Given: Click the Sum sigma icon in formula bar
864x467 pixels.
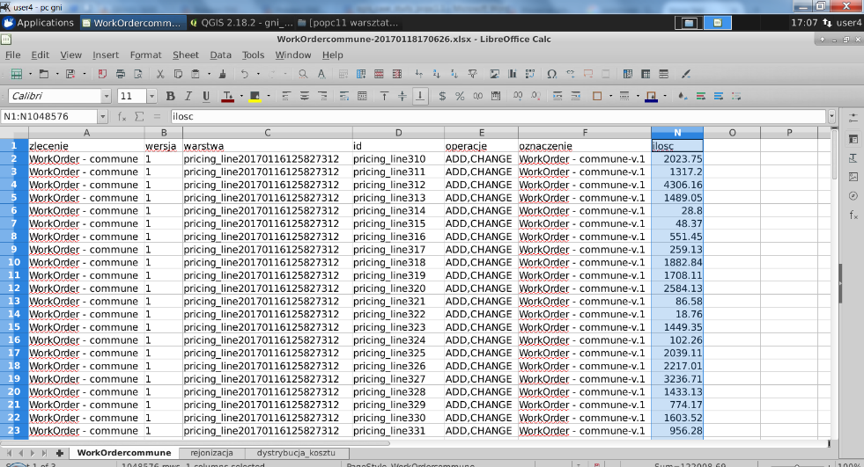Looking at the screenshot, I should click(x=139, y=116).
